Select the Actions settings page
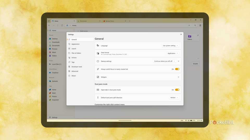 pos(74,58)
